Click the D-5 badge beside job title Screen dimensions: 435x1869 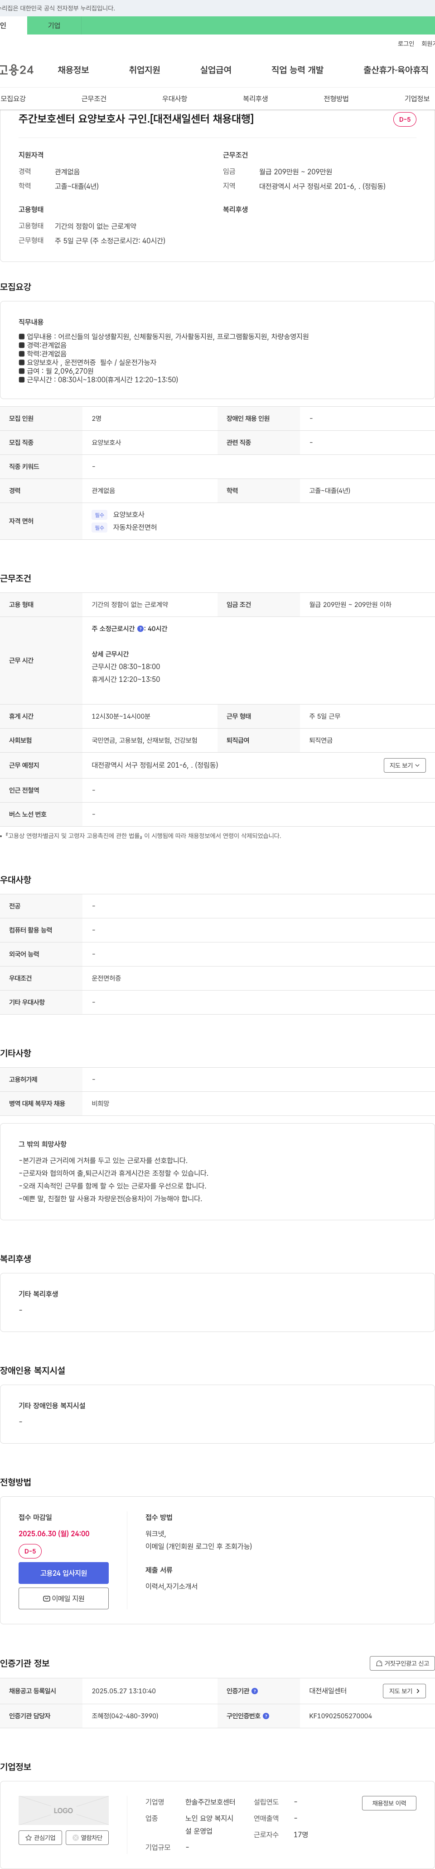click(x=405, y=119)
